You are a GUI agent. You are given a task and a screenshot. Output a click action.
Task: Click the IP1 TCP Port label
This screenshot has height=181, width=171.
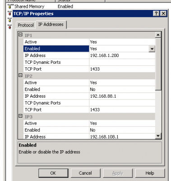[x=33, y=69]
